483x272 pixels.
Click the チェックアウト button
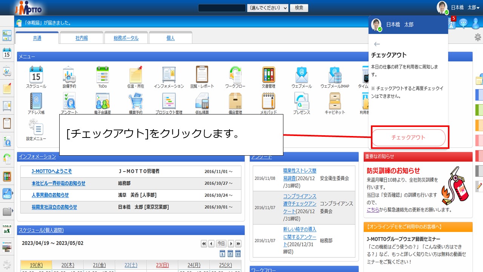408,138
